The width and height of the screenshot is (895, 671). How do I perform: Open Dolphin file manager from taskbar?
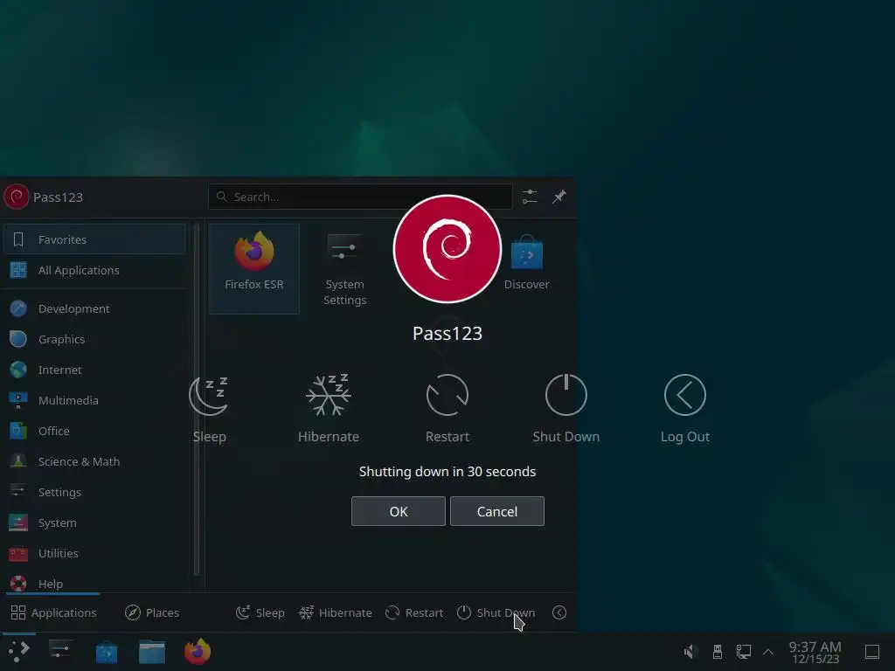pyautogui.click(x=152, y=651)
